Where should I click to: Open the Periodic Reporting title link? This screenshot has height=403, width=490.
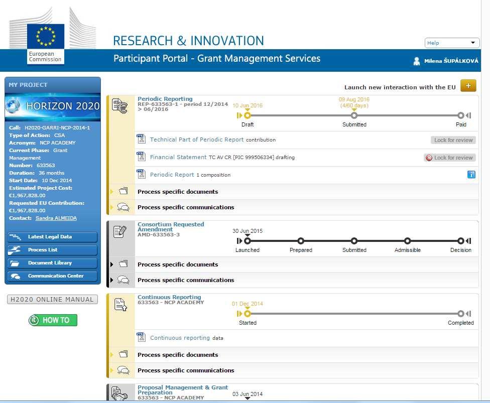tap(165, 99)
